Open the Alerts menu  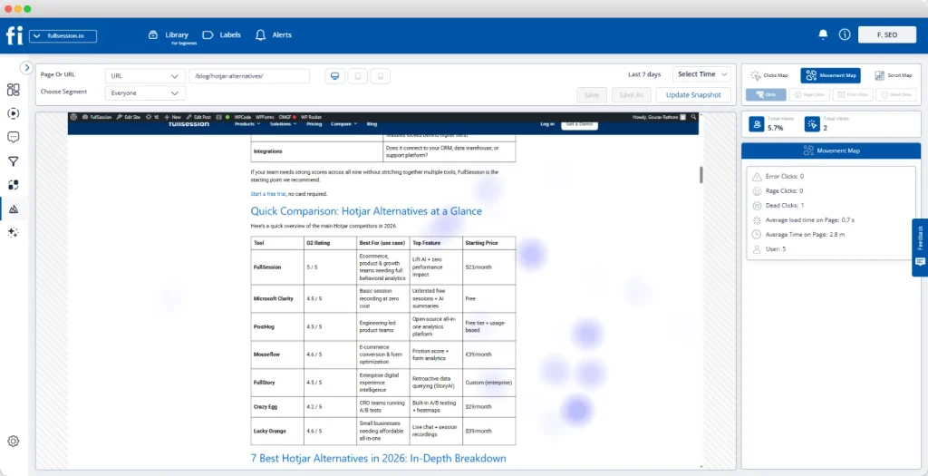click(274, 35)
